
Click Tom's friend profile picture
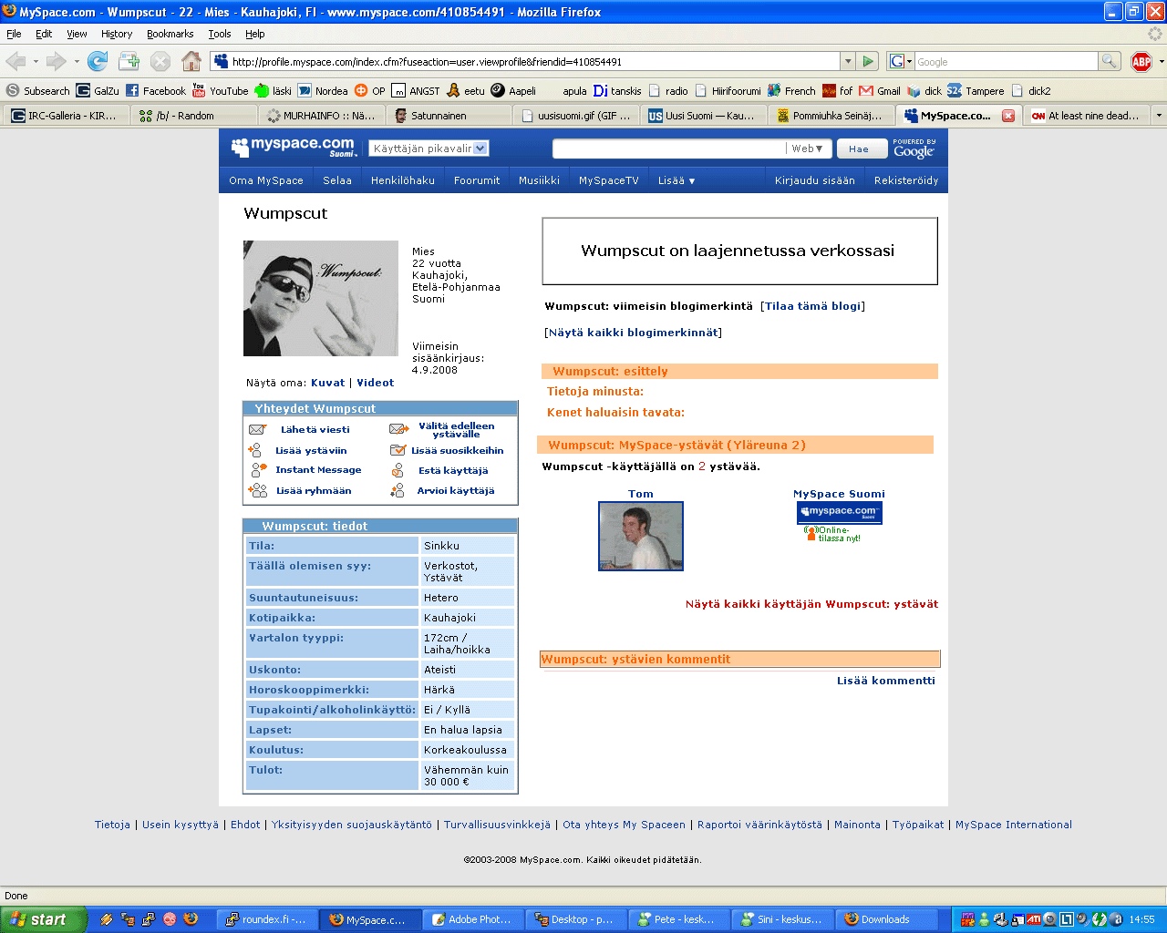(x=640, y=537)
